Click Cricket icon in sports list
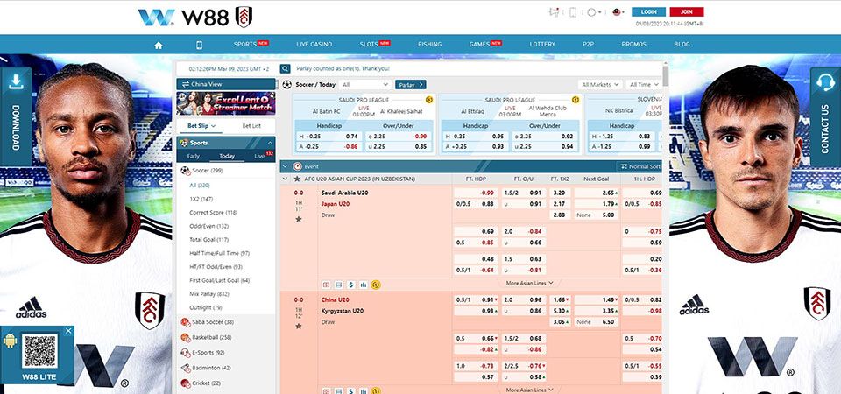The height and width of the screenshot is (394, 841). (186, 383)
